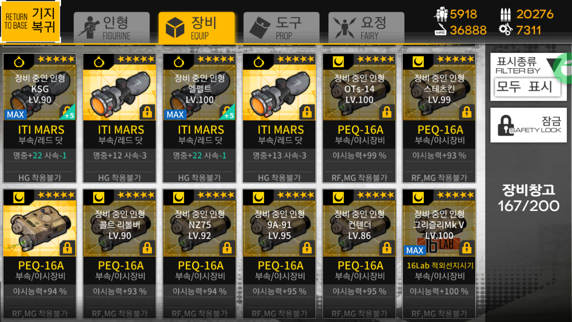Select PEQ-16A equipped by NZ75

[x=199, y=254]
